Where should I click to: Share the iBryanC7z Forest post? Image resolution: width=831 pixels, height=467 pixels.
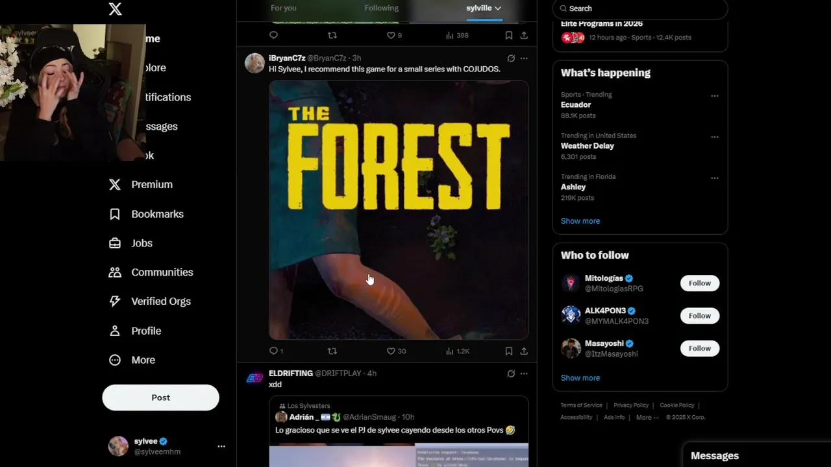click(524, 351)
